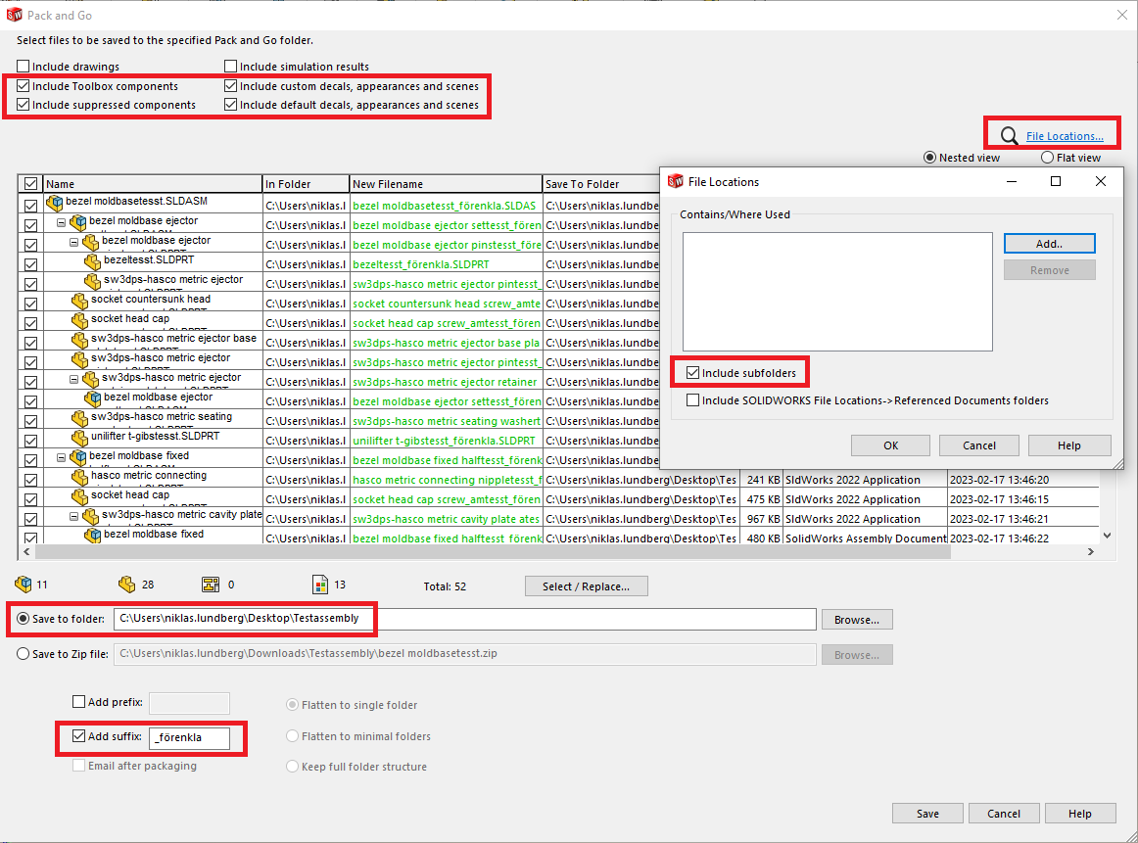Click the assembly count icon beside 11
Viewport: 1138px width, 843px height.
(24, 585)
